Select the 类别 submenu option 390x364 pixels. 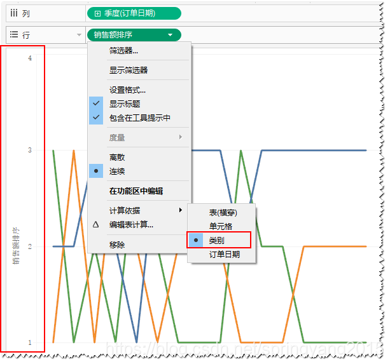[219, 240]
